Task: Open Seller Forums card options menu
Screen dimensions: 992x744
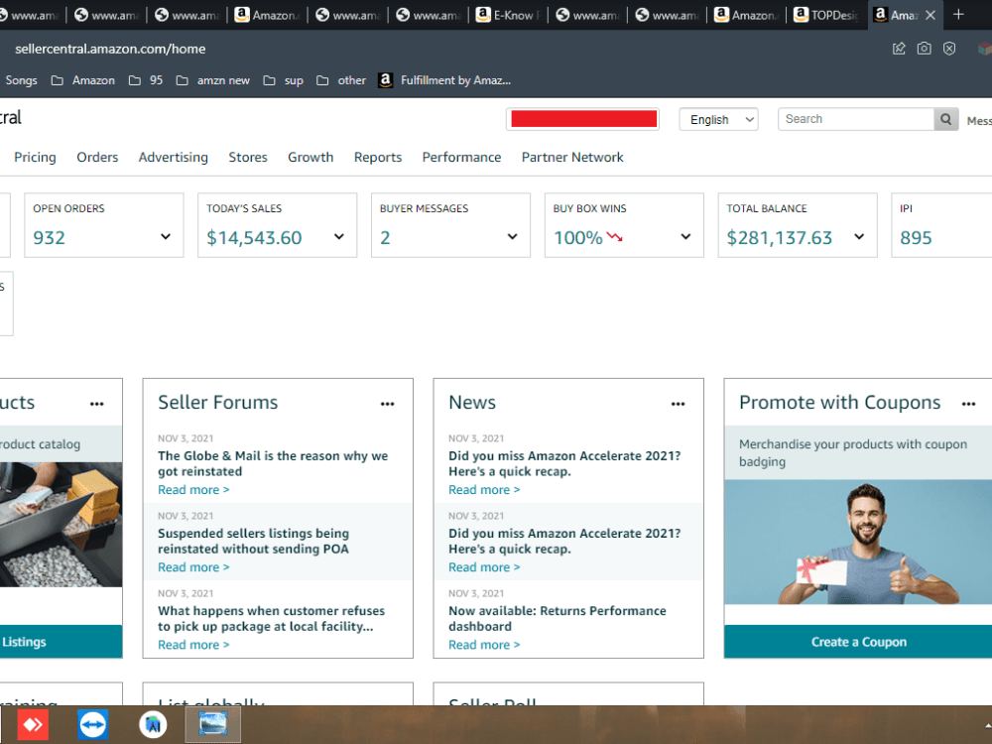Action: (x=387, y=404)
